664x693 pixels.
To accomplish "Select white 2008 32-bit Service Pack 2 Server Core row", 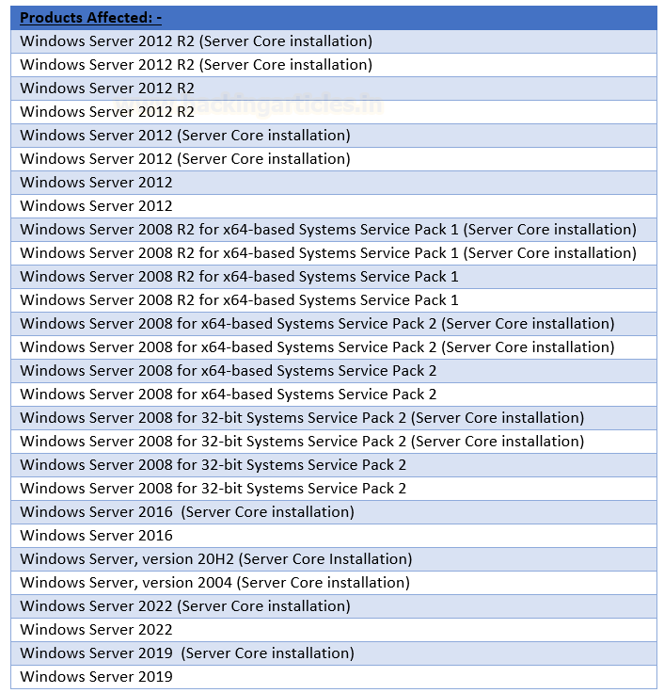I will coord(334,442).
